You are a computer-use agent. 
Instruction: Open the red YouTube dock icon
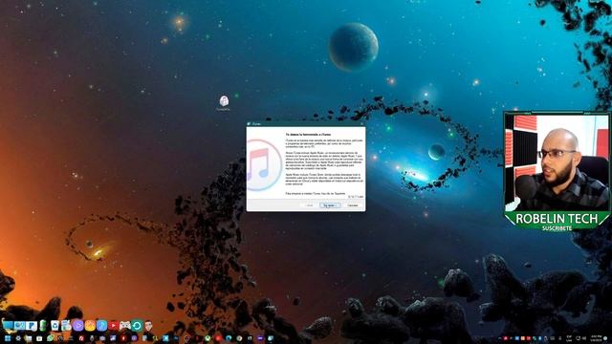point(114,325)
